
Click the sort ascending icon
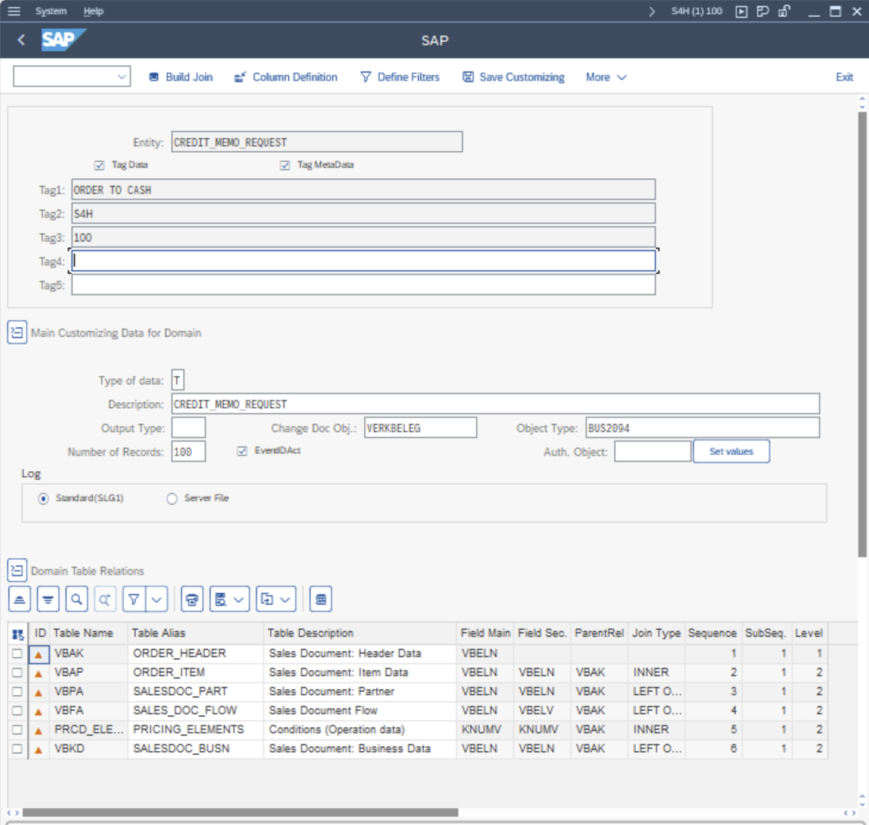click(x=20, y=599)
